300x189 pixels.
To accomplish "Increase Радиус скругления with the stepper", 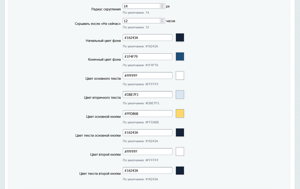I will pos(162,5).
